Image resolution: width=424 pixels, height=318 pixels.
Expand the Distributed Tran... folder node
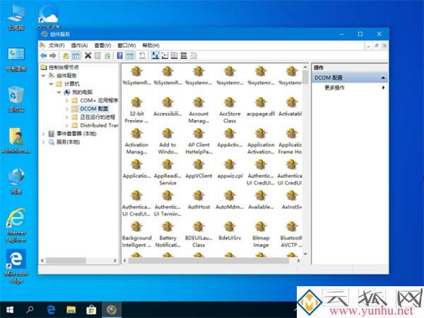point(67,126)
